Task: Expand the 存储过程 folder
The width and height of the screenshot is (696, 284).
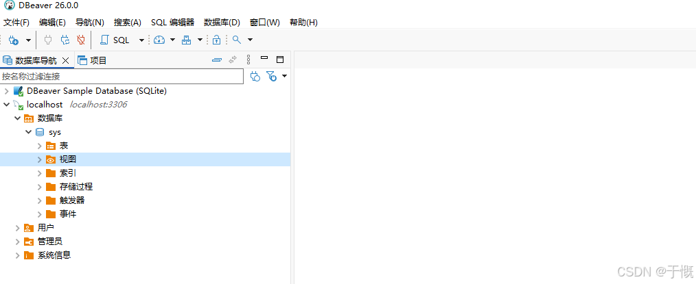Action: 40,187
